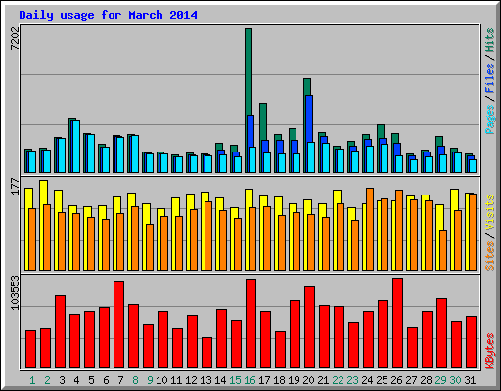Image resolution: width=501 pixels, height=391 pixels.
Task: Click day 10 on the x-axis
Action: [x=161, y=380]
